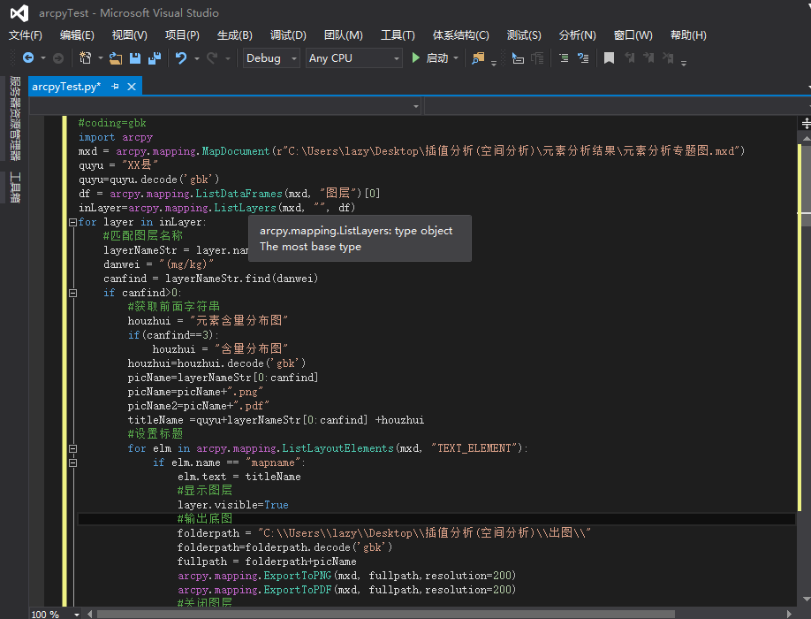The height and width of the screenshot is (619, 811).
Task: Open the zoom 100 % dropdown
Action: pyautogui.click(x=77, y=614)
